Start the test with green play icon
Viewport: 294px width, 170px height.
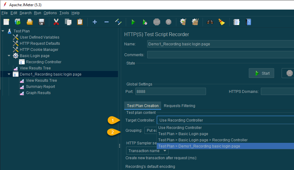[133, 22]
